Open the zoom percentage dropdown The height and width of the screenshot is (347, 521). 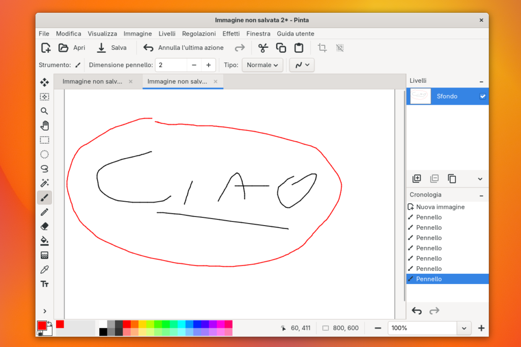[464, 328]
